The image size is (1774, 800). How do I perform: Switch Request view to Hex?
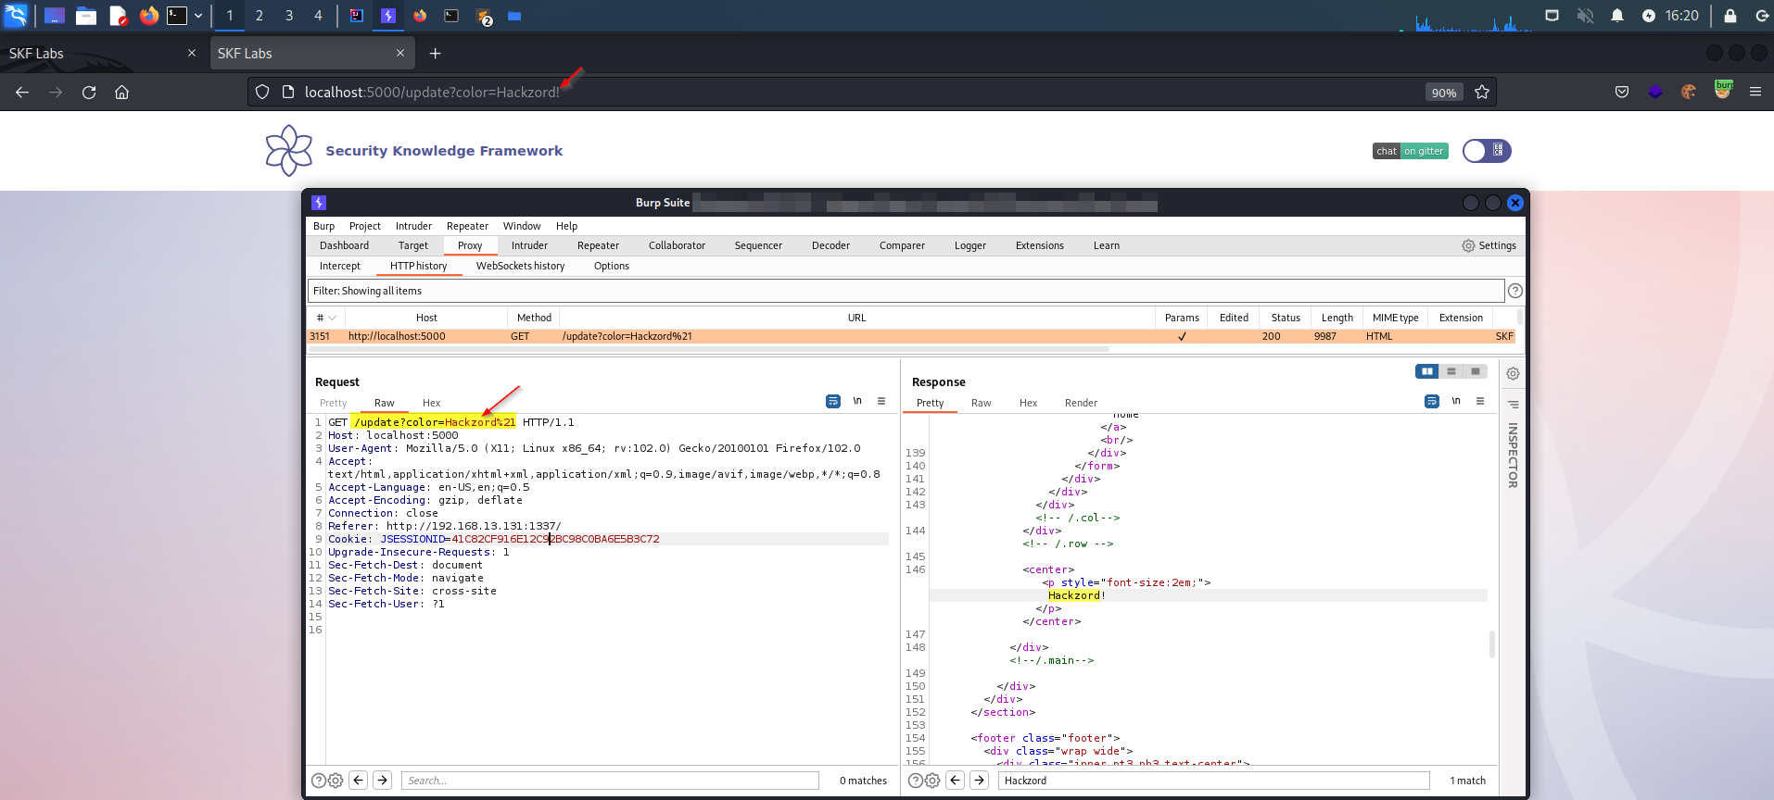[432, 403]
